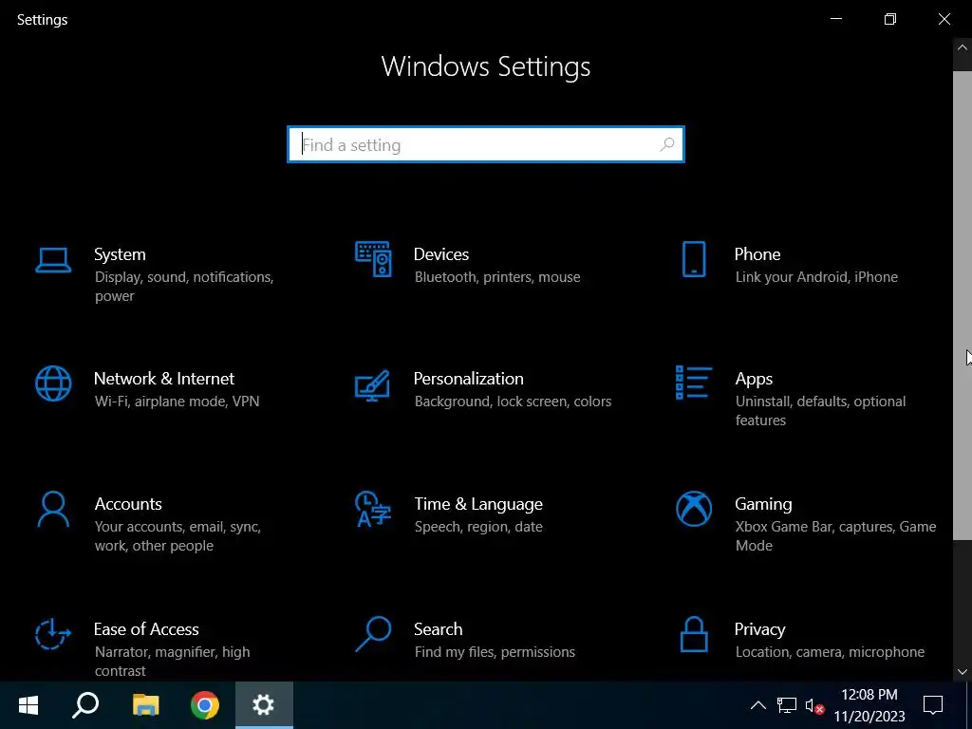Select the Settings gear taskbar icon
Image resolution: width=972 pixels, height=729 pixels.
click(x=264, y=705)
